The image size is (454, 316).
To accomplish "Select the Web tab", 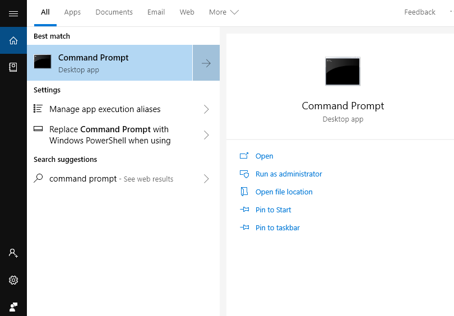I will click(x=187, y=12).
